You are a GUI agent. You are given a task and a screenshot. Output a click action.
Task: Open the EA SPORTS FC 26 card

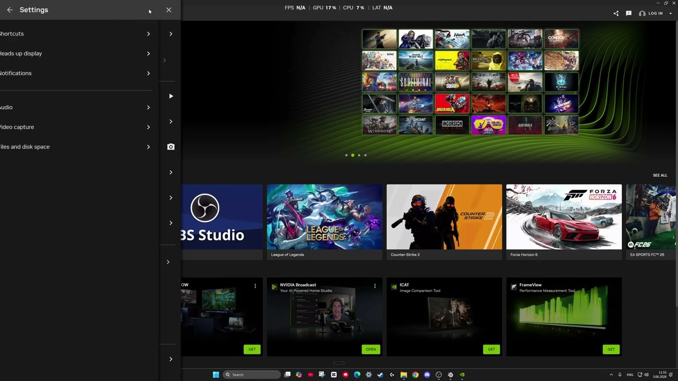(651, 222)
